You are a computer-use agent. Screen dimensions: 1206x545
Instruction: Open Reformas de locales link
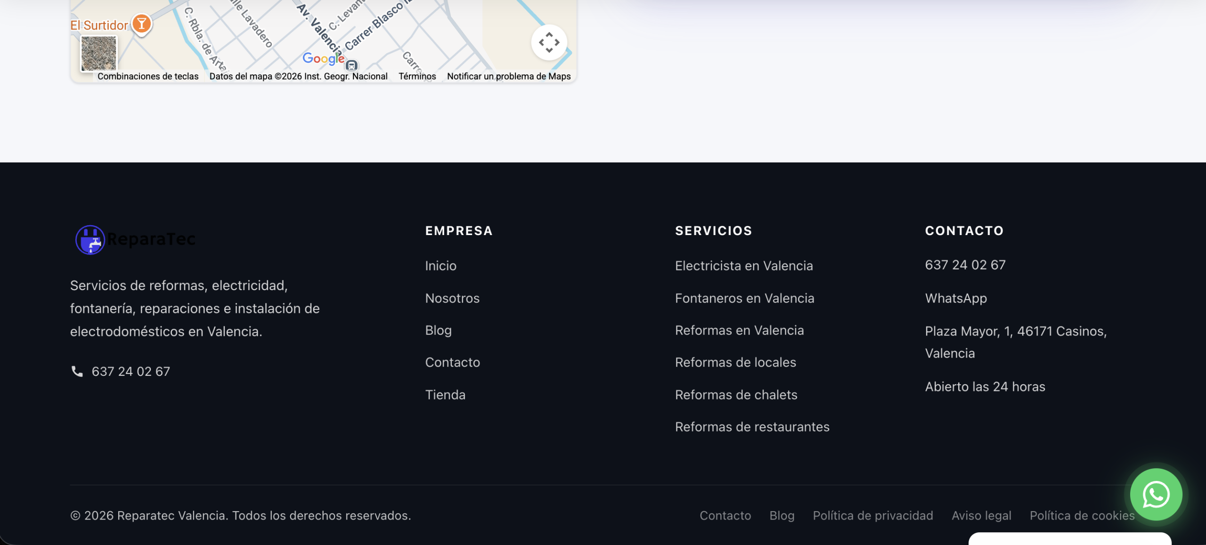click(x=735, y=362)
